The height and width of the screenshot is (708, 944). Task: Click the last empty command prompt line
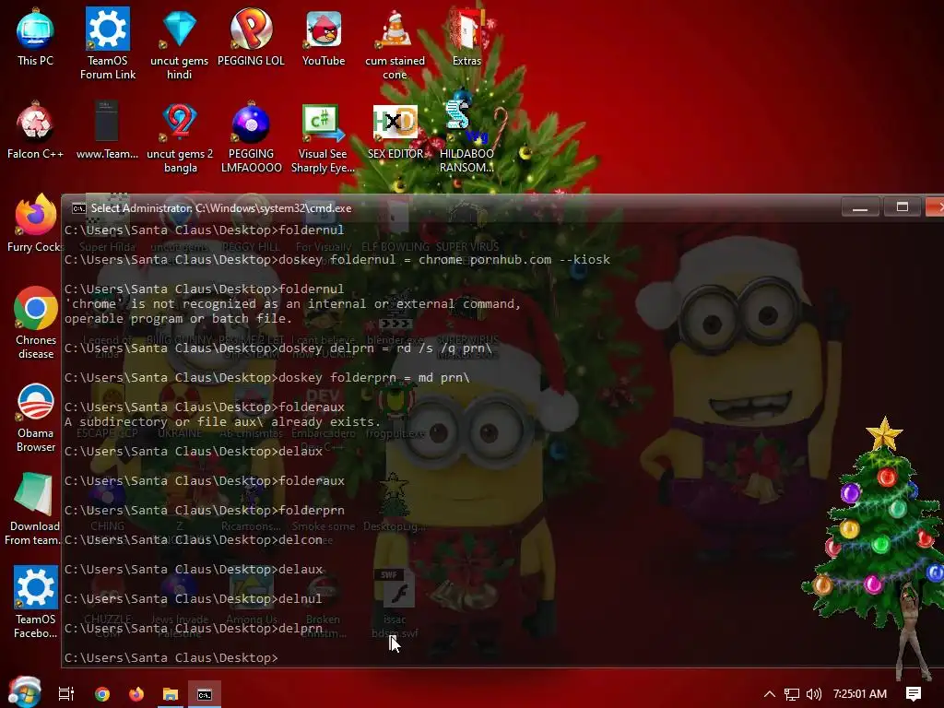click(171, 657)
